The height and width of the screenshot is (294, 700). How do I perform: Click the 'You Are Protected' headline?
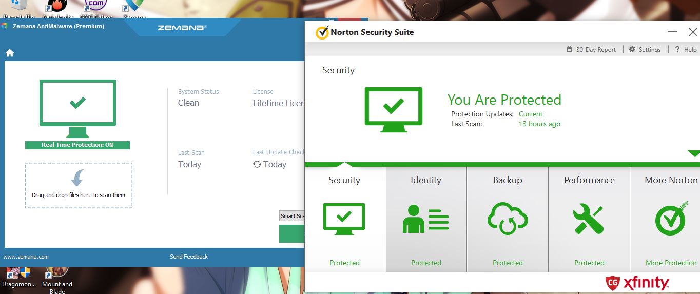[x=504, y=100]
